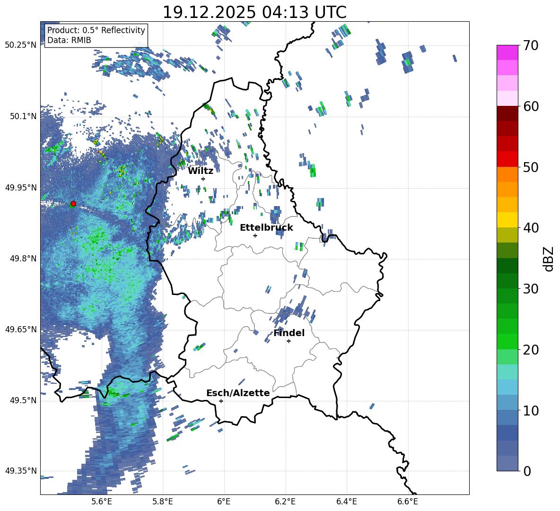Click the 'Esch/Alzette' city label
This screenshot has width=560, height=511.
[x=238, y=393]
